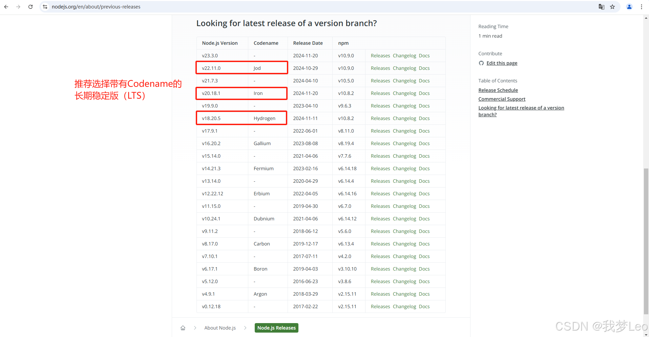Open Docs link for v0.12.18
This screenshot has width=649, height=337.
(424, 306)
